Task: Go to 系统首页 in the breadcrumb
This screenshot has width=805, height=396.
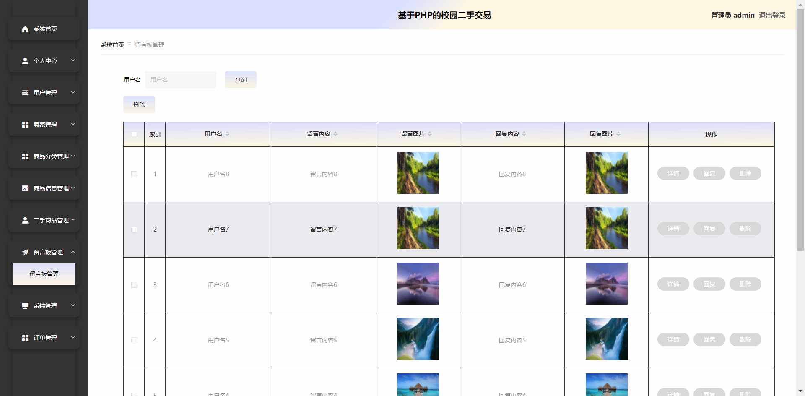Action: pos(112,45)
